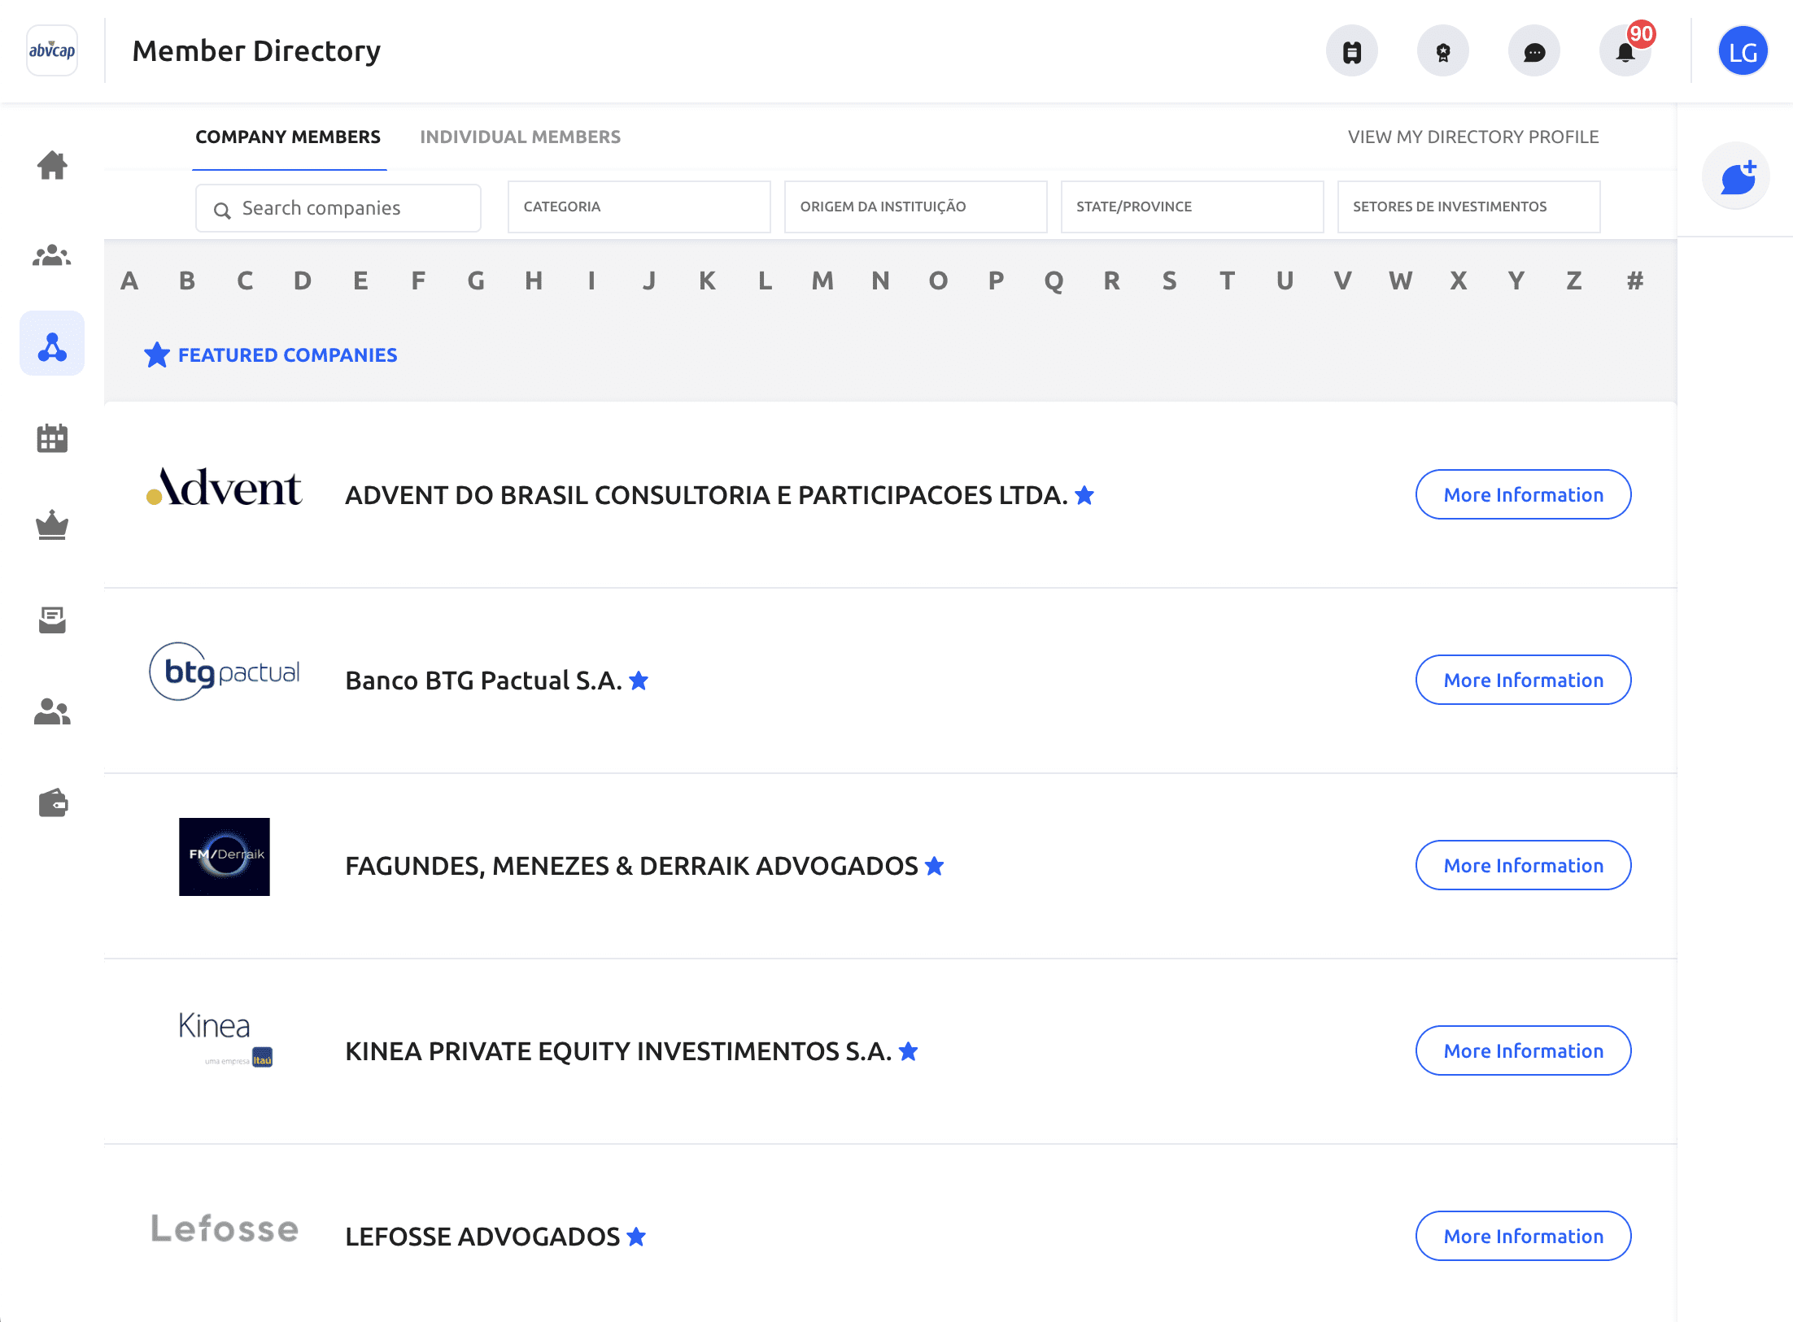Image resolution: width=1793 pixels, height=1322 pixels.
Task: Switch to Individual Members tab
Action: point(520,137)
